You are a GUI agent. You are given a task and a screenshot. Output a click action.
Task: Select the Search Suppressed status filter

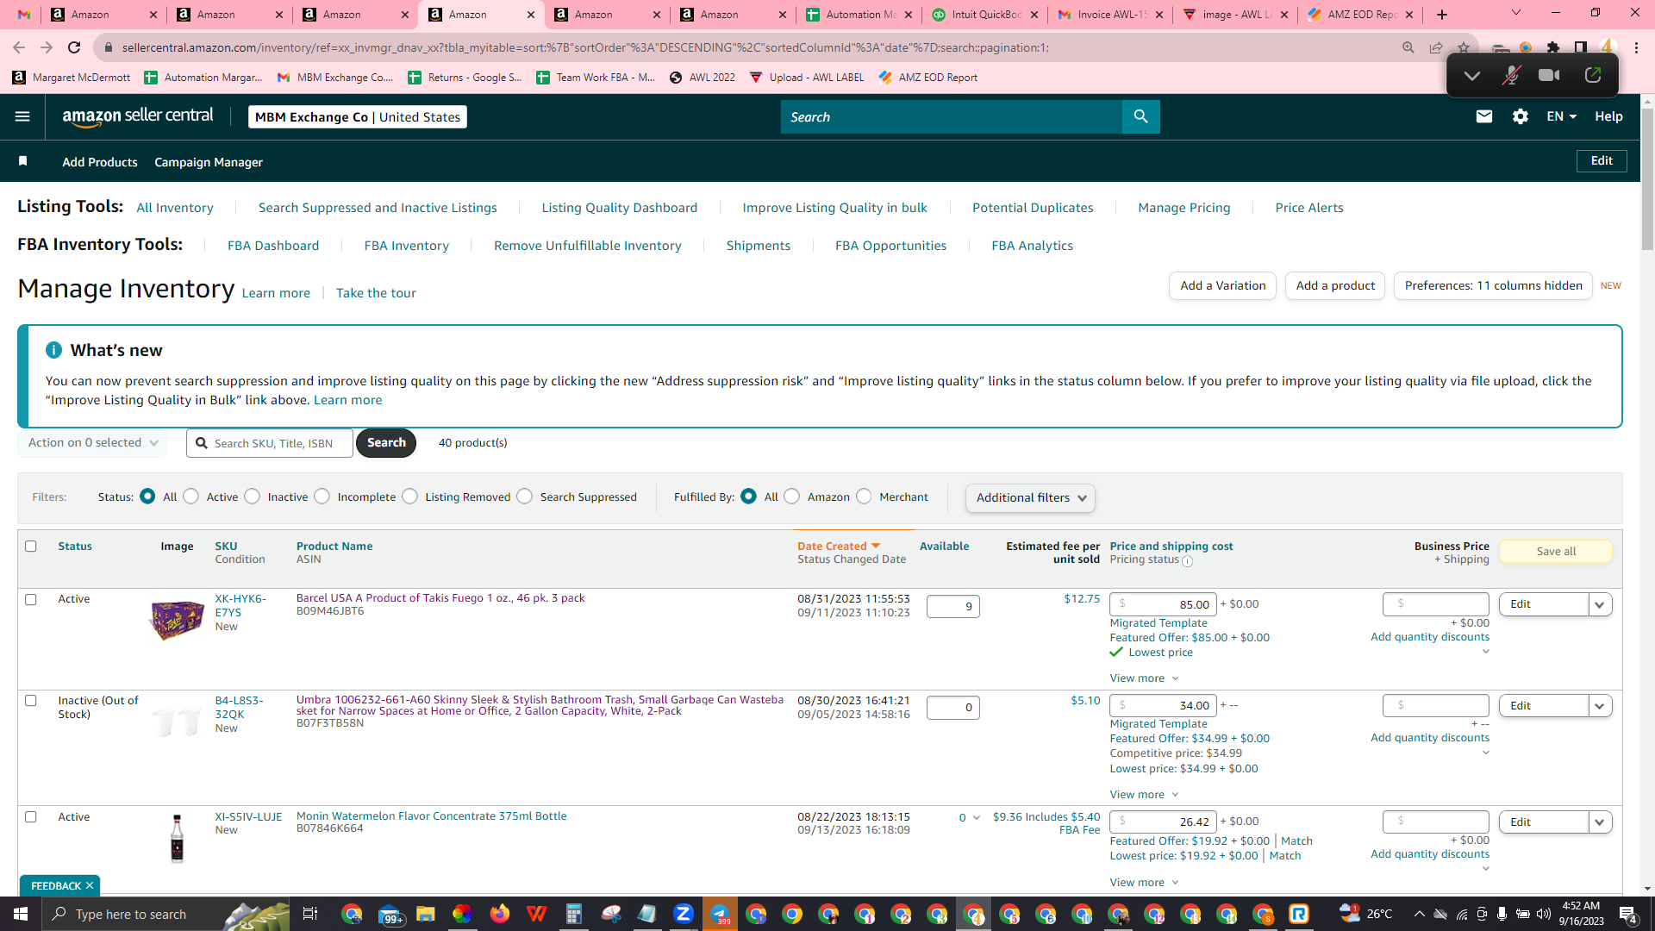pyautogui.click(x=525, y=497)
